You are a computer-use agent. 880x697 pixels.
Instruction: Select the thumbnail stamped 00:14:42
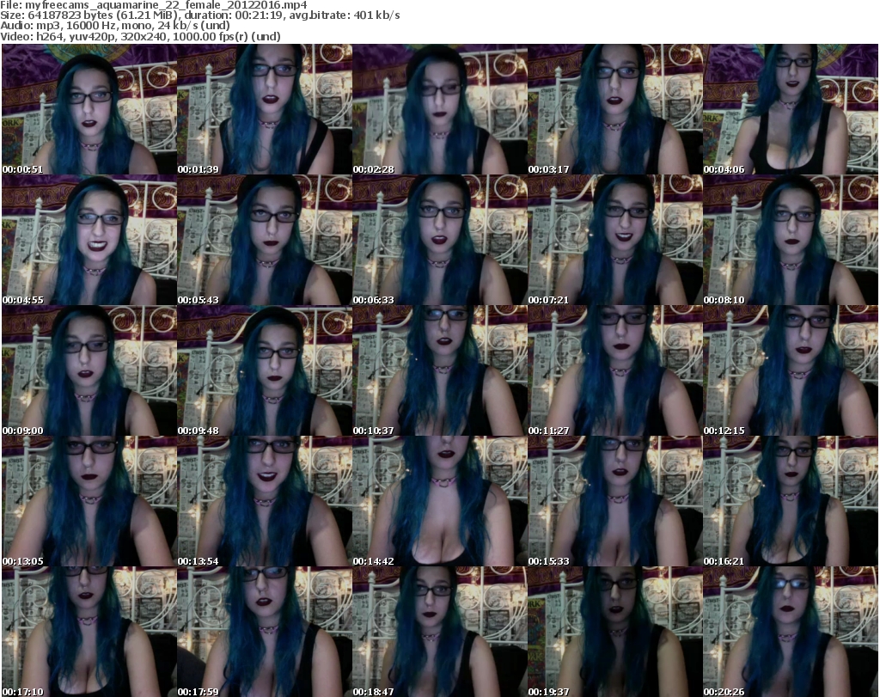click(x=439, y=501)
